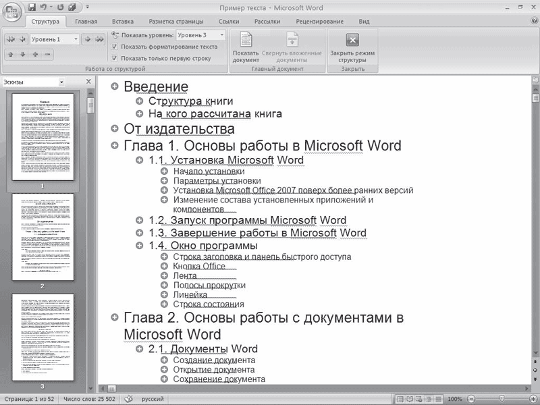Open the Рецензирование ribbon tab
This screenshot has height=405, width=540.
(319, 22)
